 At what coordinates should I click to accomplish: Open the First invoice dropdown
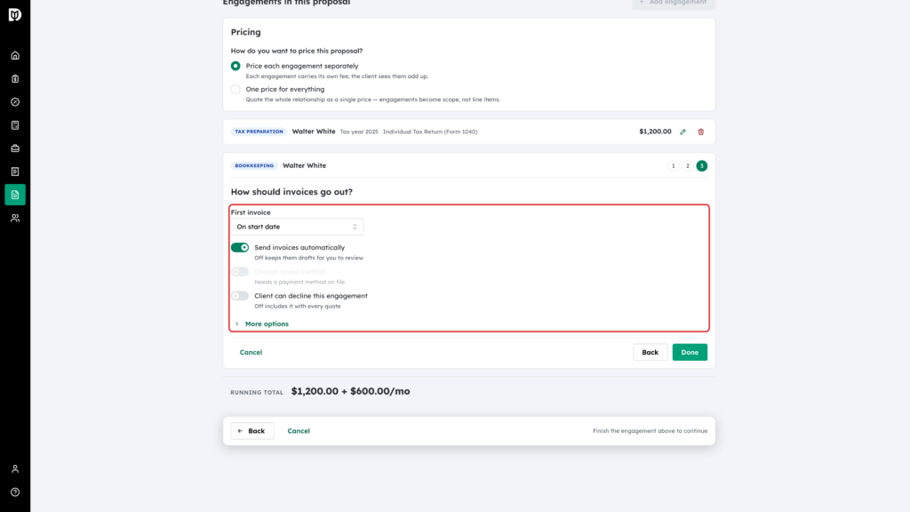(297, 227)
